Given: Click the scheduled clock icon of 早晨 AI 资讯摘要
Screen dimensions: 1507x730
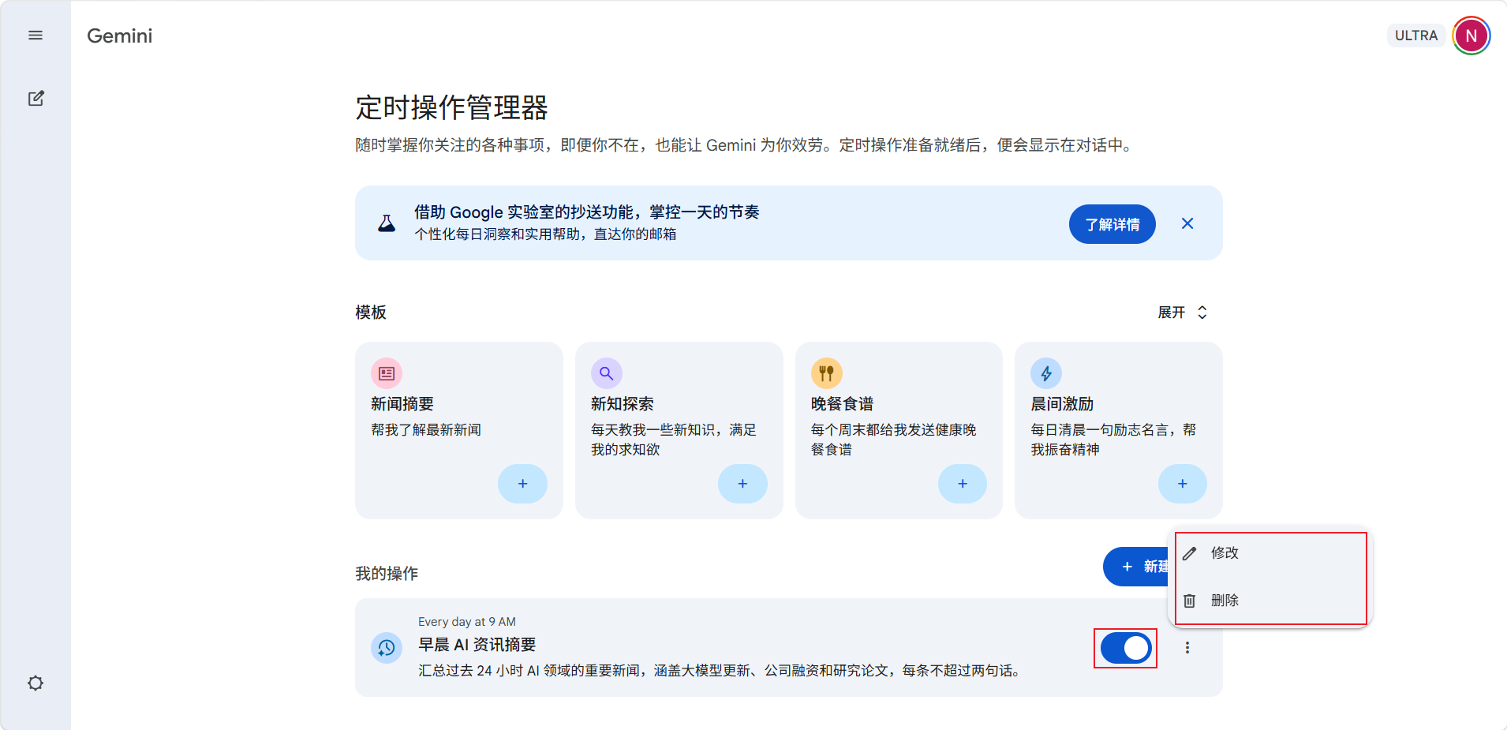Looking at the screenshot, I should click(387, 648).
